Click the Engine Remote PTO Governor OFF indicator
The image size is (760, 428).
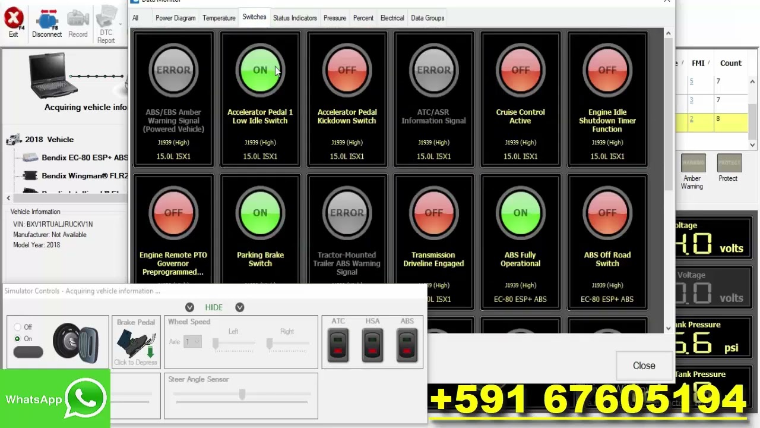(x=173, y=213)
